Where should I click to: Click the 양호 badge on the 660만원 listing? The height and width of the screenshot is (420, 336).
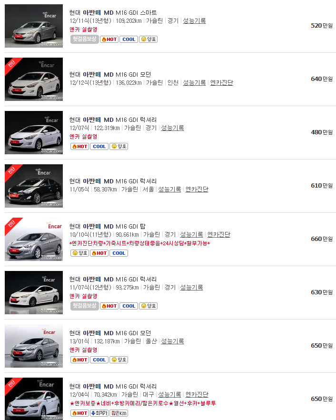(x=80, y=253)
